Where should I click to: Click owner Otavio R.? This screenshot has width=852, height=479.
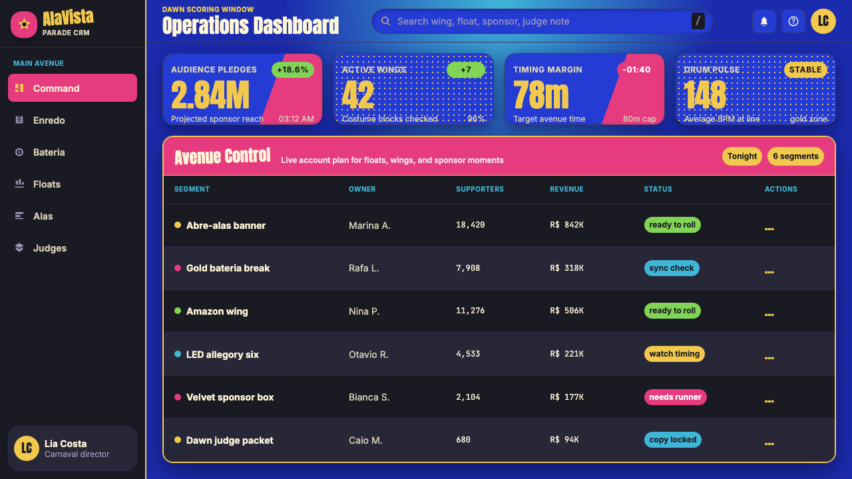click(368, 355)
